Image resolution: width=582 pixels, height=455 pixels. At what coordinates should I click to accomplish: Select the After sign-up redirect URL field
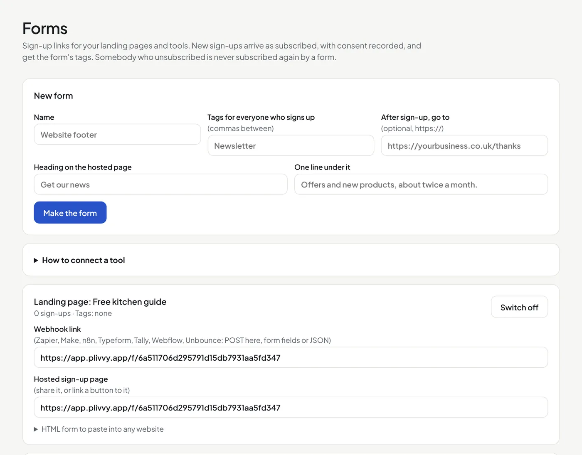pyautogui.click(x=464, y=146)
